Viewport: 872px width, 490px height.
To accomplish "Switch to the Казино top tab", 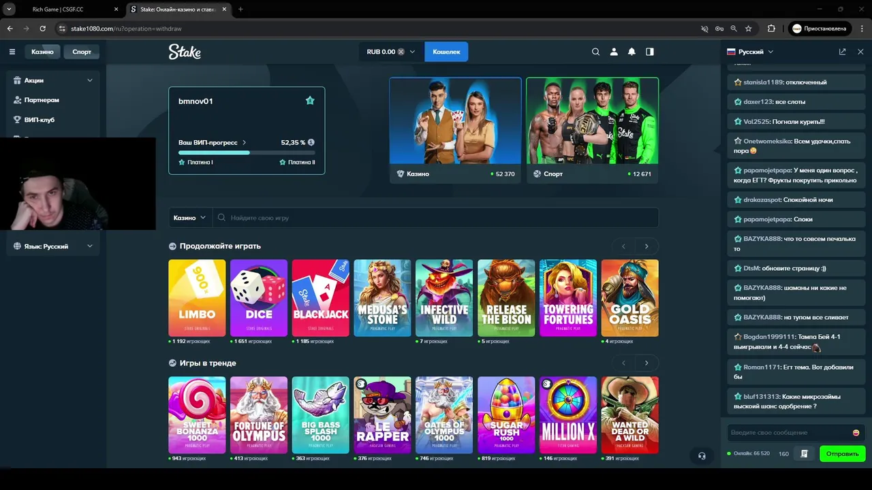I will [42, 52].
